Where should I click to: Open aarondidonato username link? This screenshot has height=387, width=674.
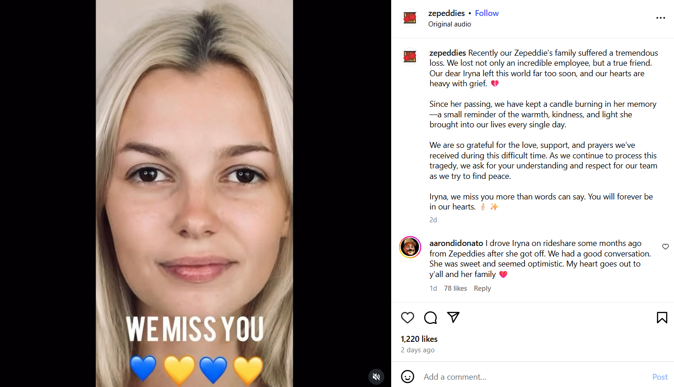pos(456,243)
